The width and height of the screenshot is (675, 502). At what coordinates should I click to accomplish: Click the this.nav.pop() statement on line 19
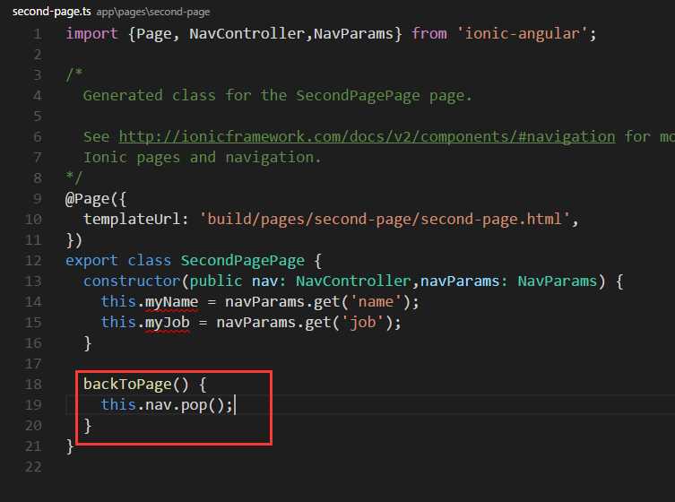167,405
